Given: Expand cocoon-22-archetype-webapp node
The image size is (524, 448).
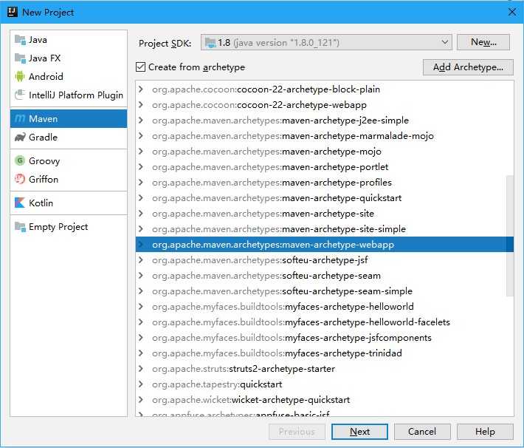Looking at the screenshot, I should (141, 105).
